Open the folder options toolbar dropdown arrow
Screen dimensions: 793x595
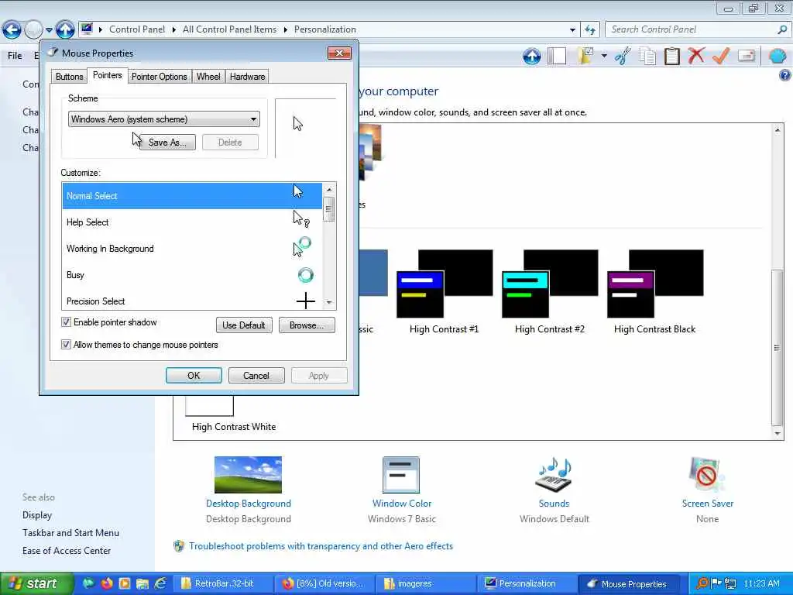click(x=604, y=56)
